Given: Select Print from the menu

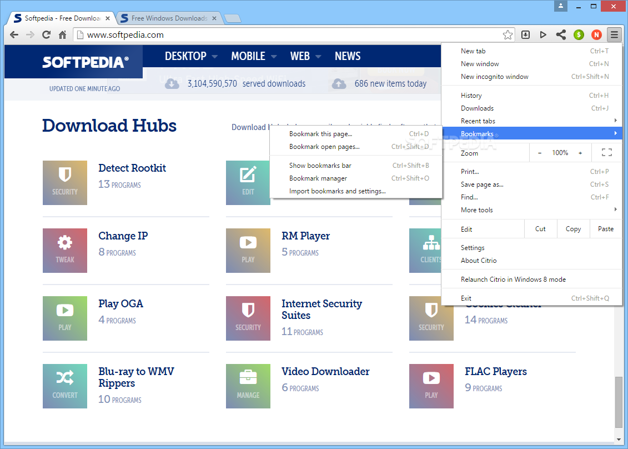Looking at the screenshot, I should [x=532, y=172].
